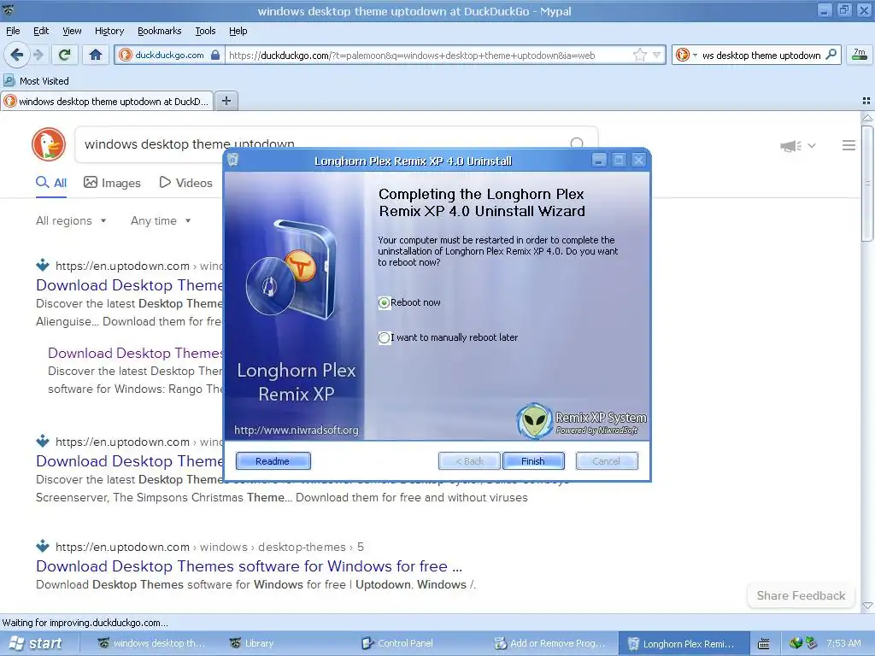The height and width of the screenshot is (656, 875).
Task: Click the Finish button in uninstall wizard
Action: point(533,460)
